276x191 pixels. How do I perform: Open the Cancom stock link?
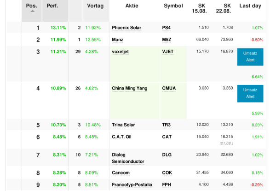121,173
